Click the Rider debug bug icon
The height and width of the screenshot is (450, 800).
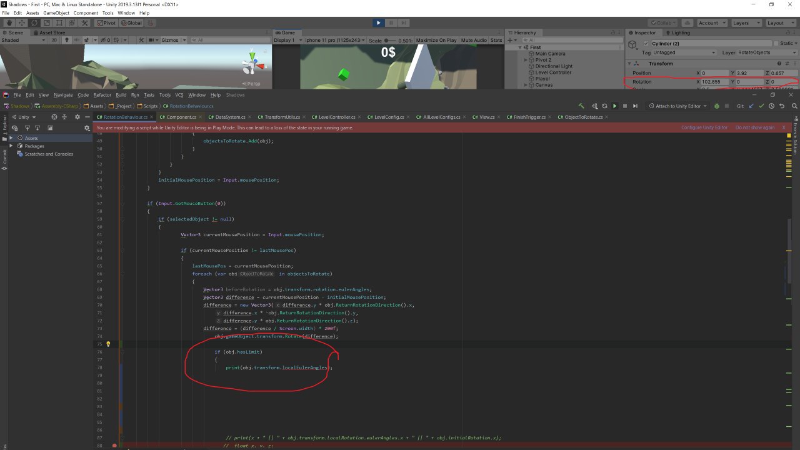(x=717, y=106)
